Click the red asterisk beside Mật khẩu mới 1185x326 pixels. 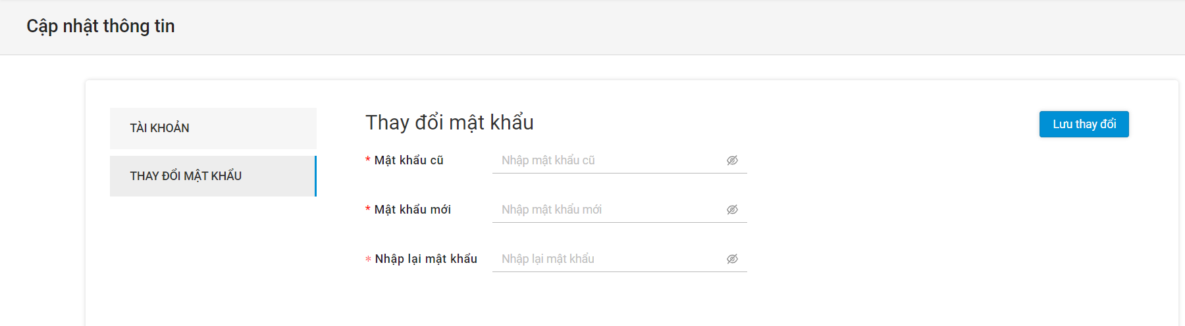[368, 210]
